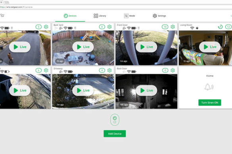This screenshot has height=154, width=232.
Task: Click the Back Yard camera name label
Action: (58, 25)
